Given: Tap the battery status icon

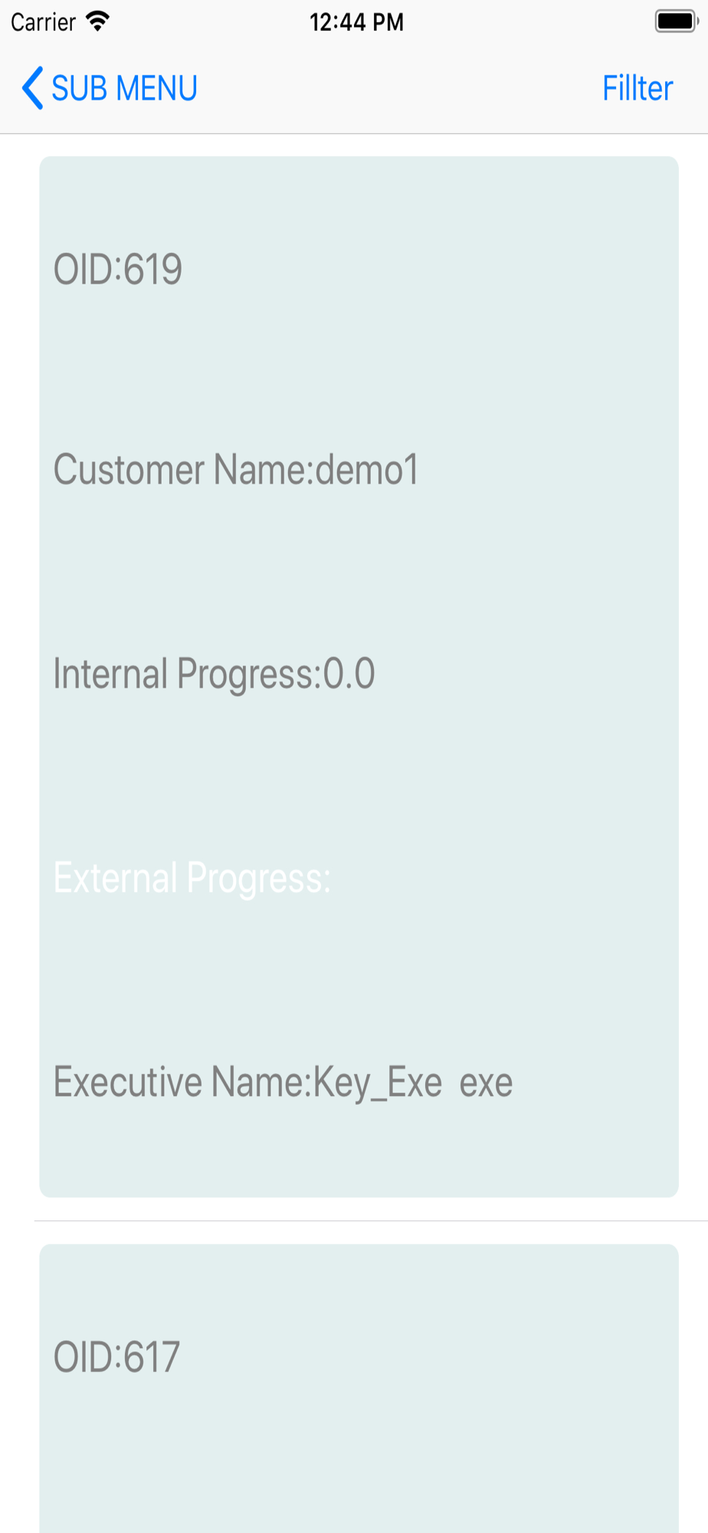Looking at the screenshot, I should [675, 21].
